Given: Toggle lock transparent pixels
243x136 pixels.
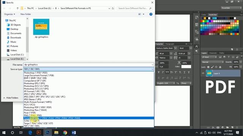Looking at the screenshot, I should 208,67.
